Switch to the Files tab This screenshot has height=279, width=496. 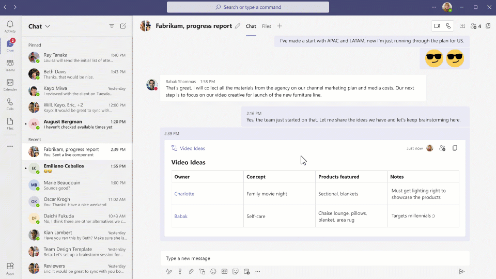click(266, 26)
